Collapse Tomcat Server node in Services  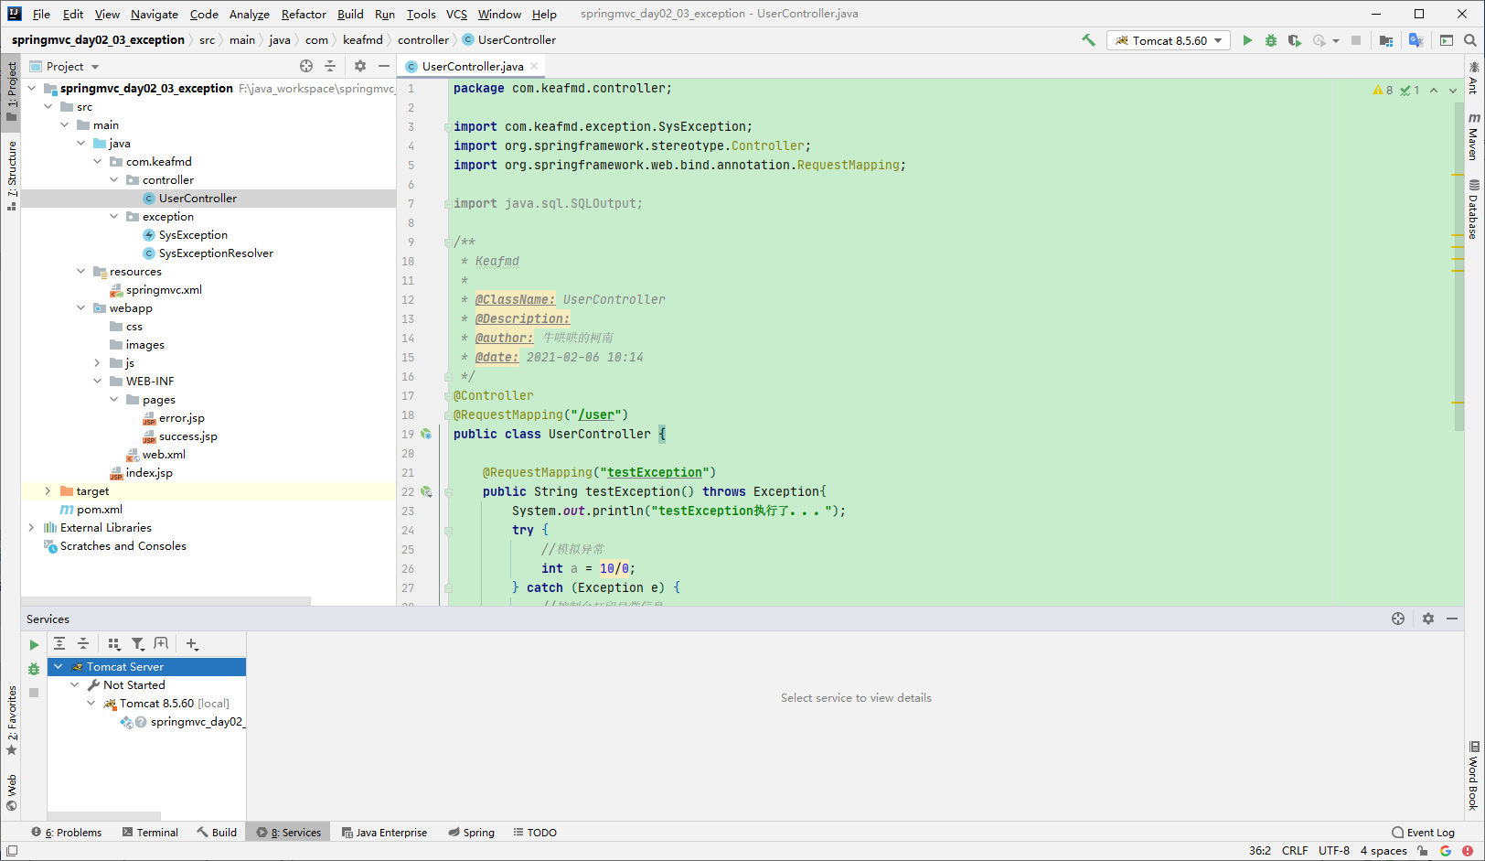58,667
